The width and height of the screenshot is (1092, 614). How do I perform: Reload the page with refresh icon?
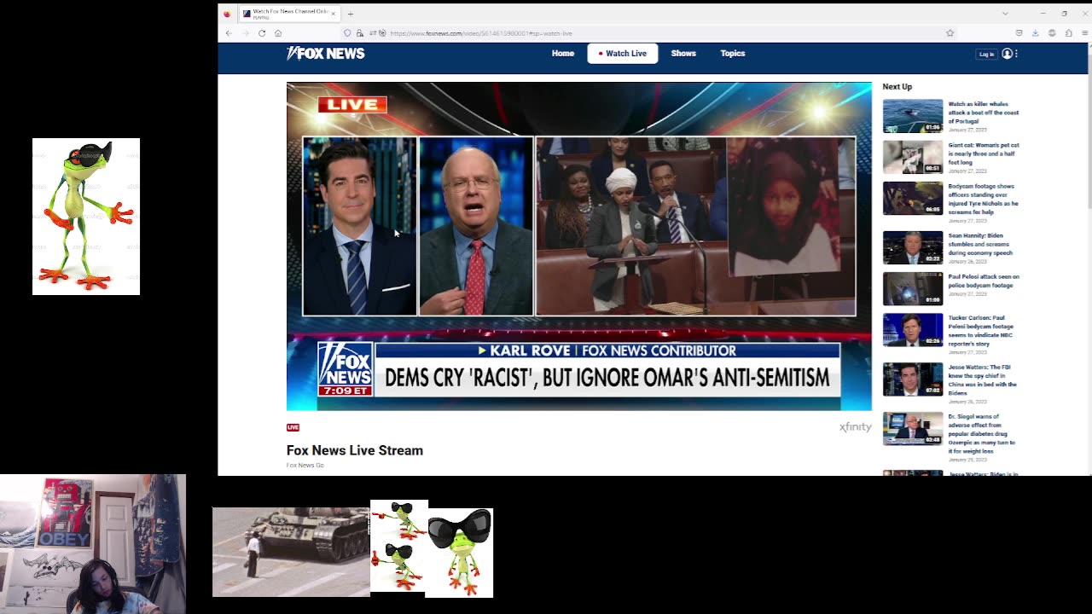coord(262,33)
